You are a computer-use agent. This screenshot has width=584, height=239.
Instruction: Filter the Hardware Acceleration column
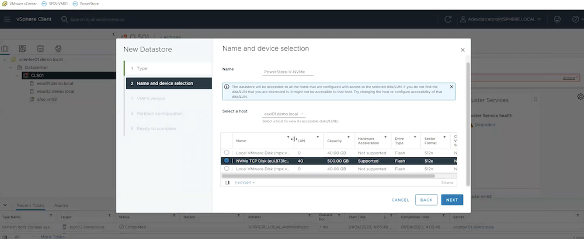coord(385,137)
